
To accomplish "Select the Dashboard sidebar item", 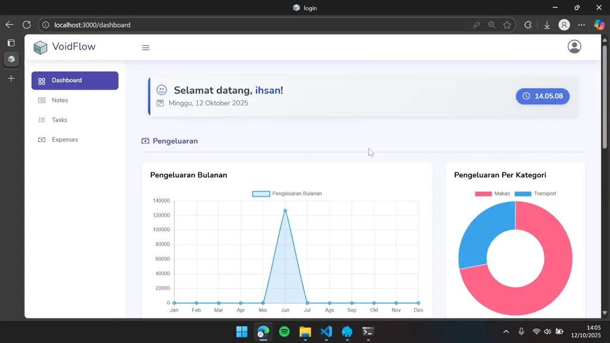I will point(74,80).
